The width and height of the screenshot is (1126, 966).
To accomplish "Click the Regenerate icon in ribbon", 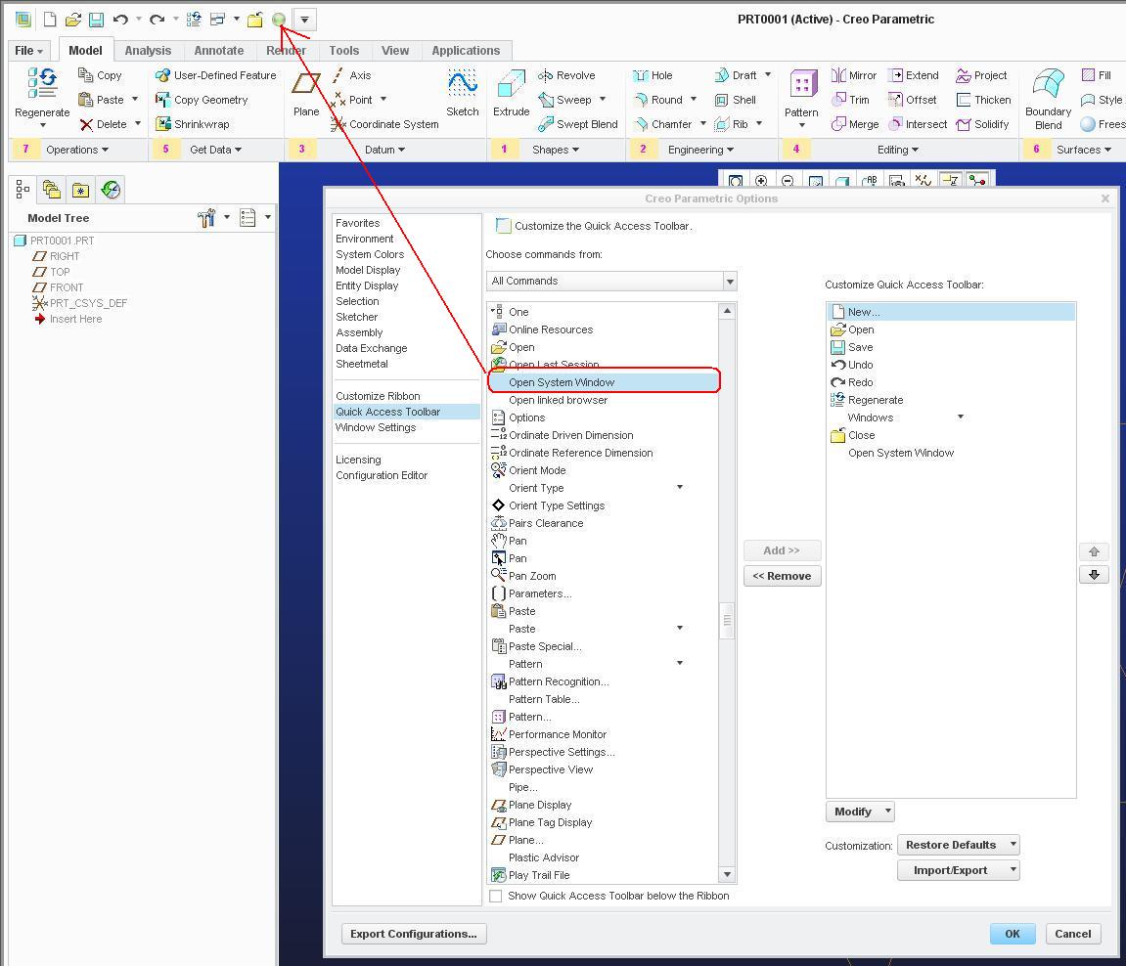I will (42, 97).
